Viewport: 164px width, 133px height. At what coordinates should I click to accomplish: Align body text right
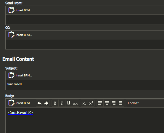pyautogui.click(x=114, y=103)
